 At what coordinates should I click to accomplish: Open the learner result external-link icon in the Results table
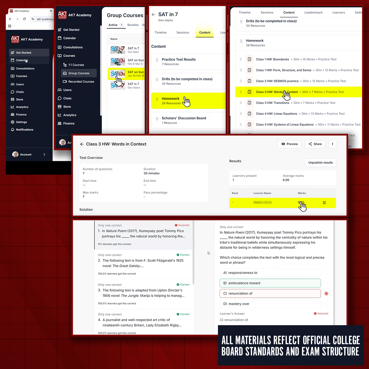pyautogui.click(x=324, y=203)
